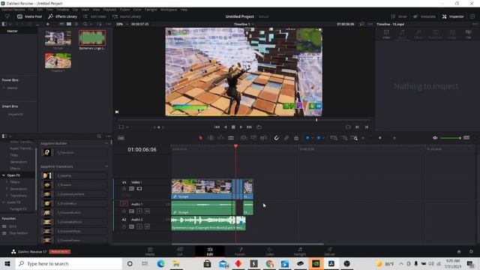Mute the Audio 1 track
Image resolution: width=480 pixels, height=270 pixels.
click(x=147, y=211)
